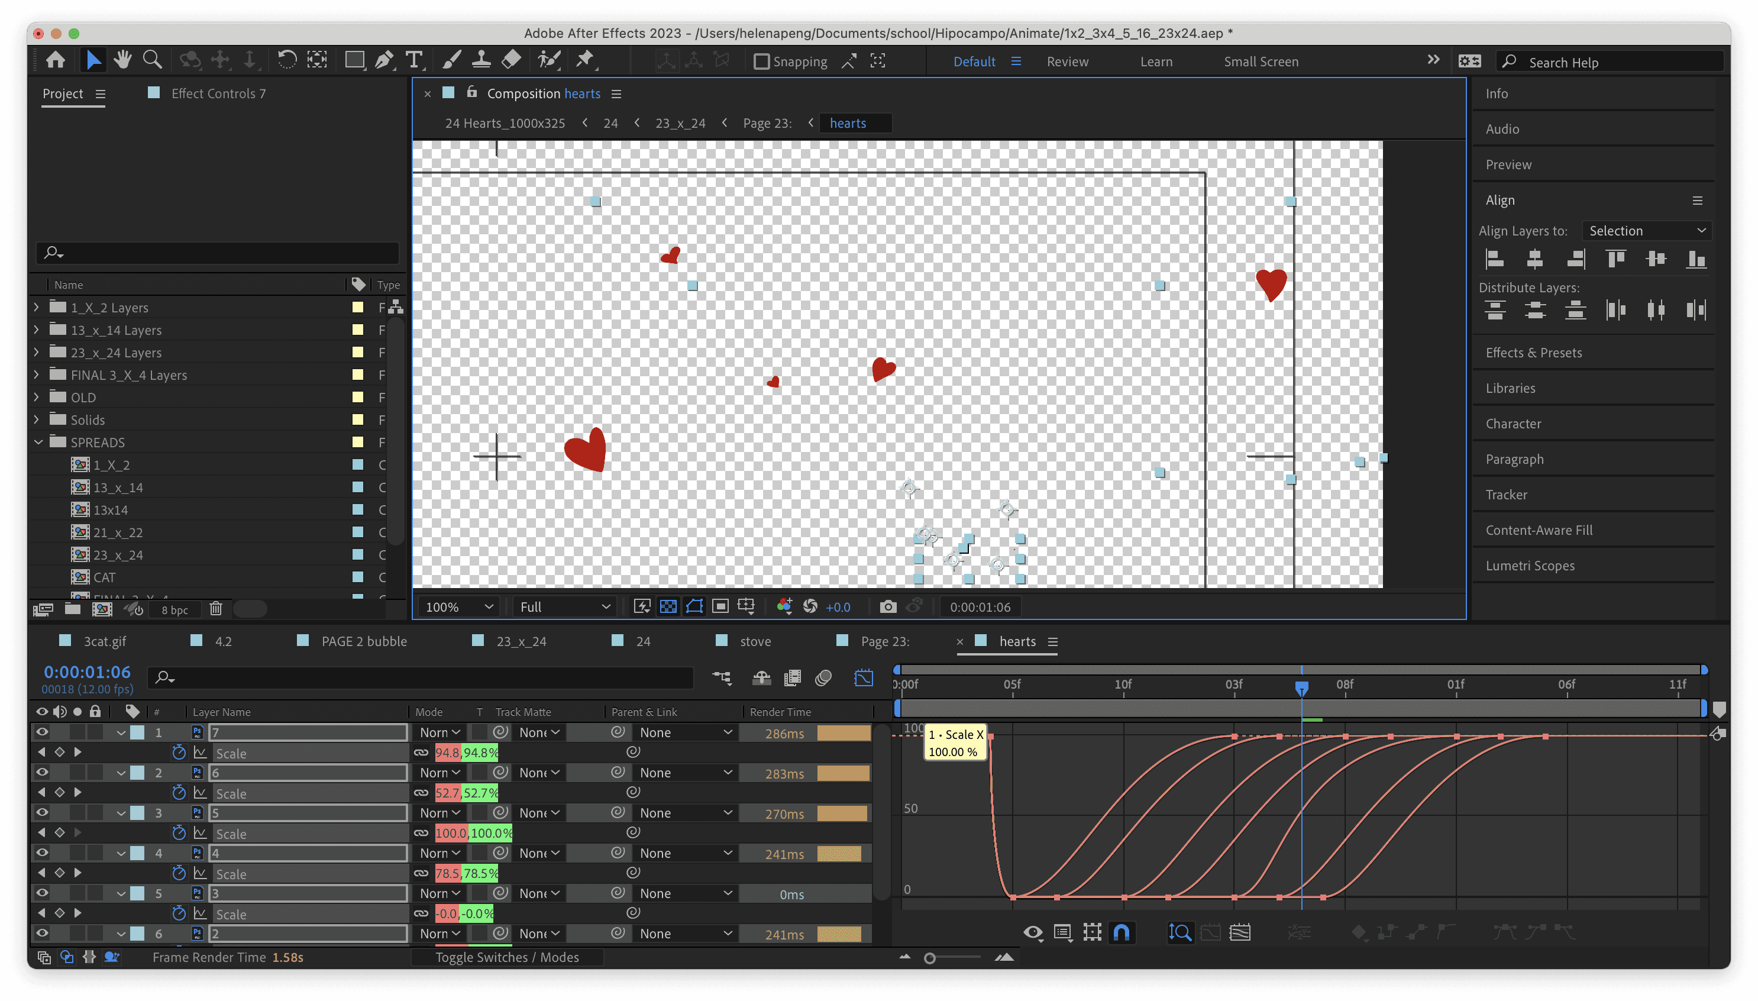Open the Effects & Presets panel

tap(1533, 353)
